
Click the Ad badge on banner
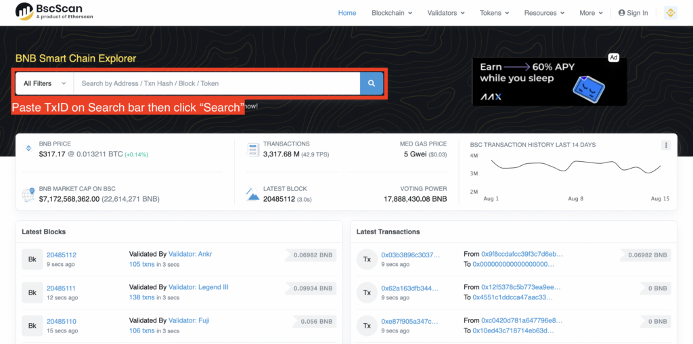tap(613, 58)
